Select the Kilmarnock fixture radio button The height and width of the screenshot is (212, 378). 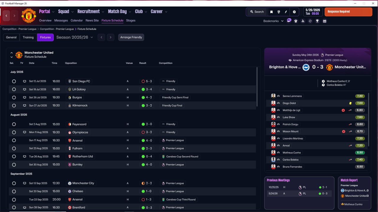tap(14, 105)
